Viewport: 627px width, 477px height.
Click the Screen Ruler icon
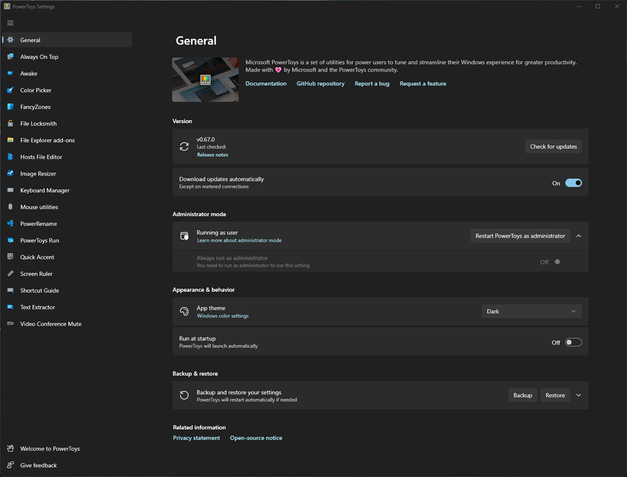coord(10,274)
